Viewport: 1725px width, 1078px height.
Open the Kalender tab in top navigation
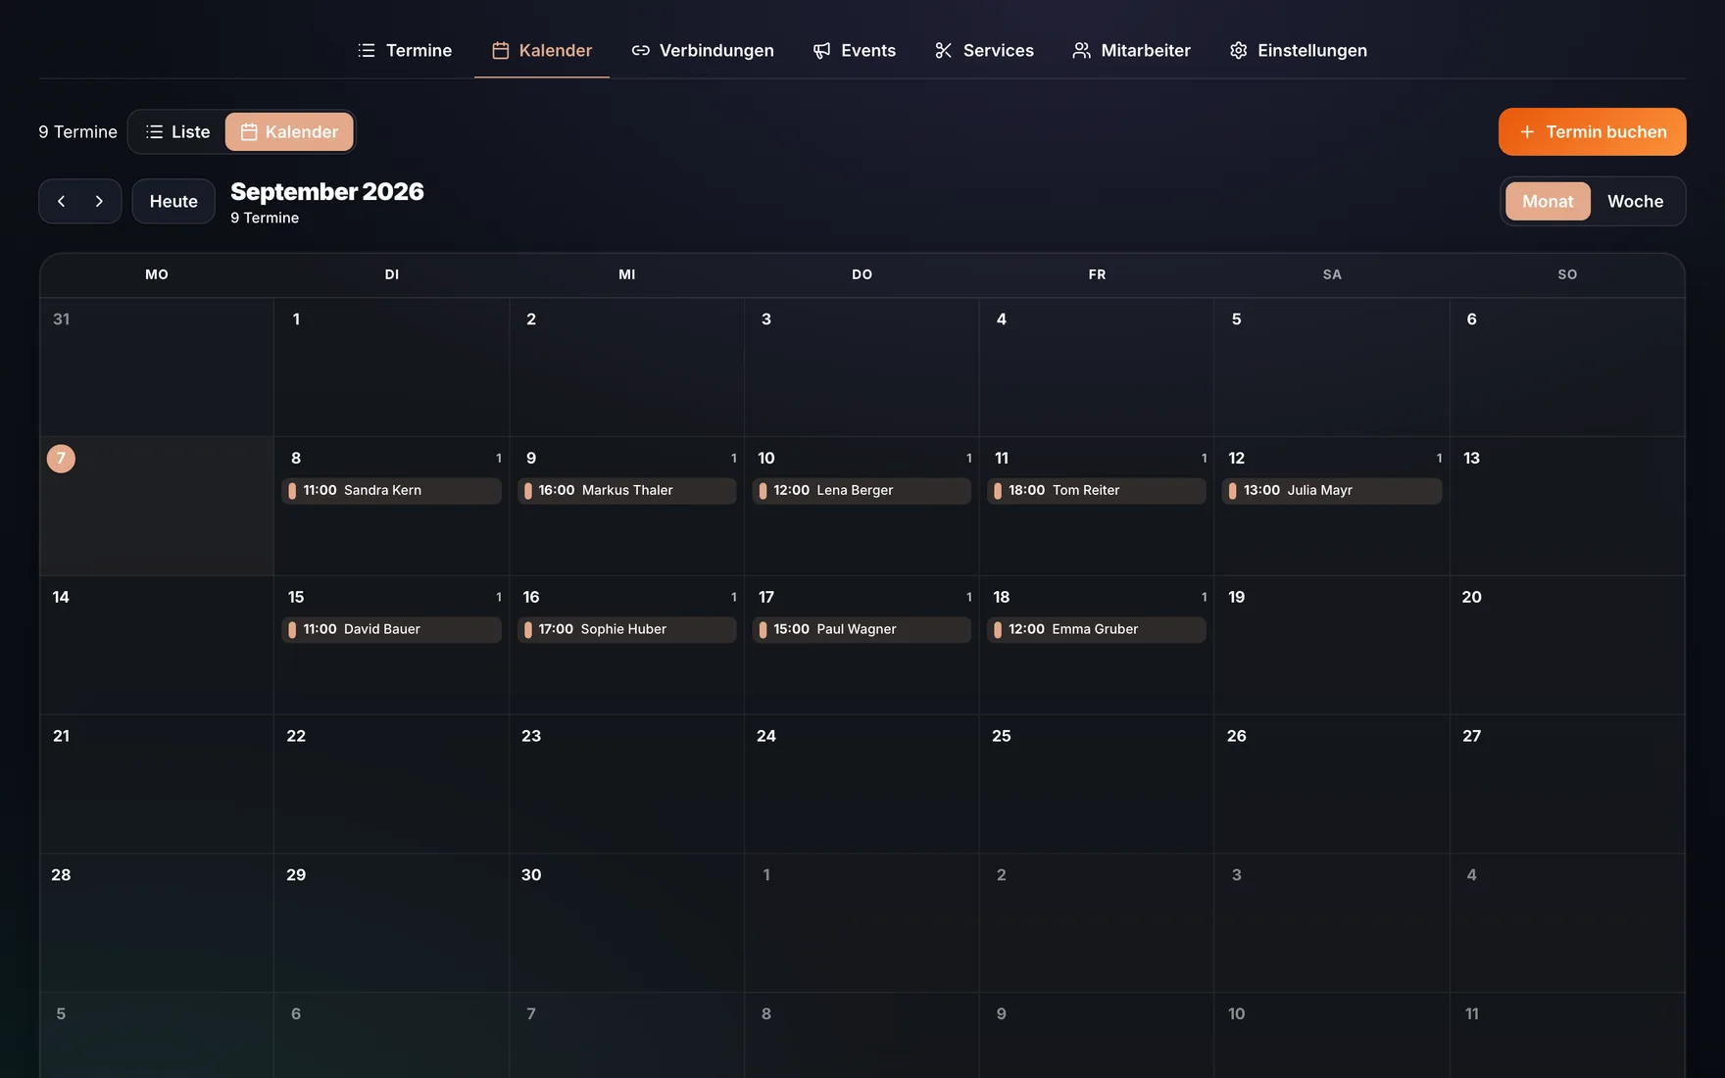(542, 50)
